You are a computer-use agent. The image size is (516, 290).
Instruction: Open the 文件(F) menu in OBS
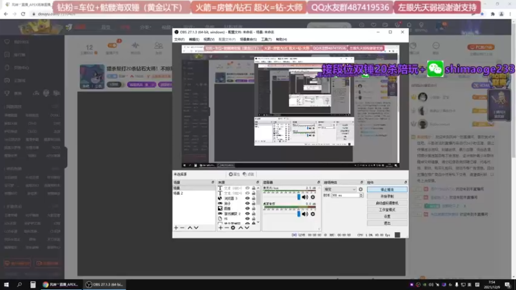(x=179, y=39)
